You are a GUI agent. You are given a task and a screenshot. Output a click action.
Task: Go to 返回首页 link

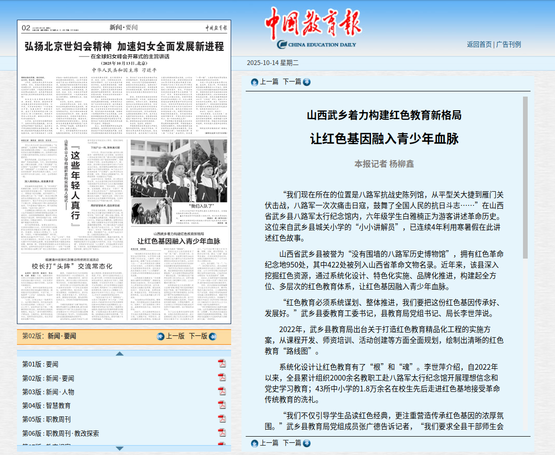479,44
